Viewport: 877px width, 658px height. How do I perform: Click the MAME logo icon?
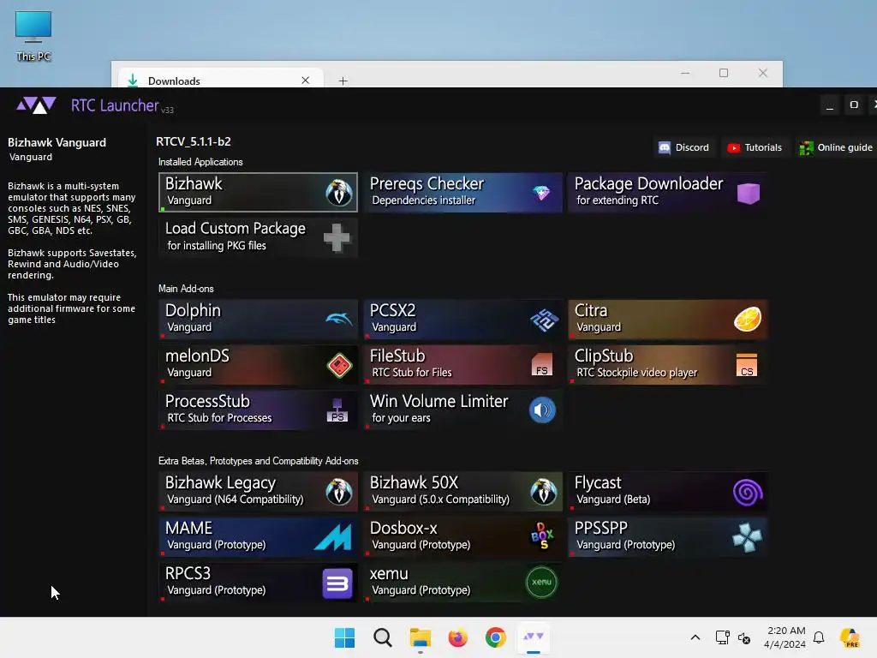[333, 537]
